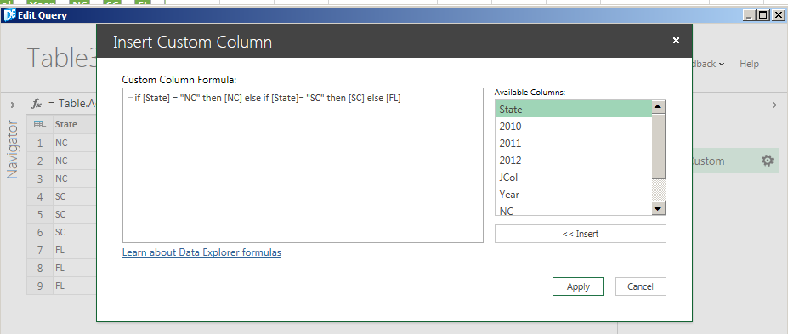The width and height of the screenshot is (788, 334).
Task: Cancel the custom column dialog
Action: coord(641,286)
